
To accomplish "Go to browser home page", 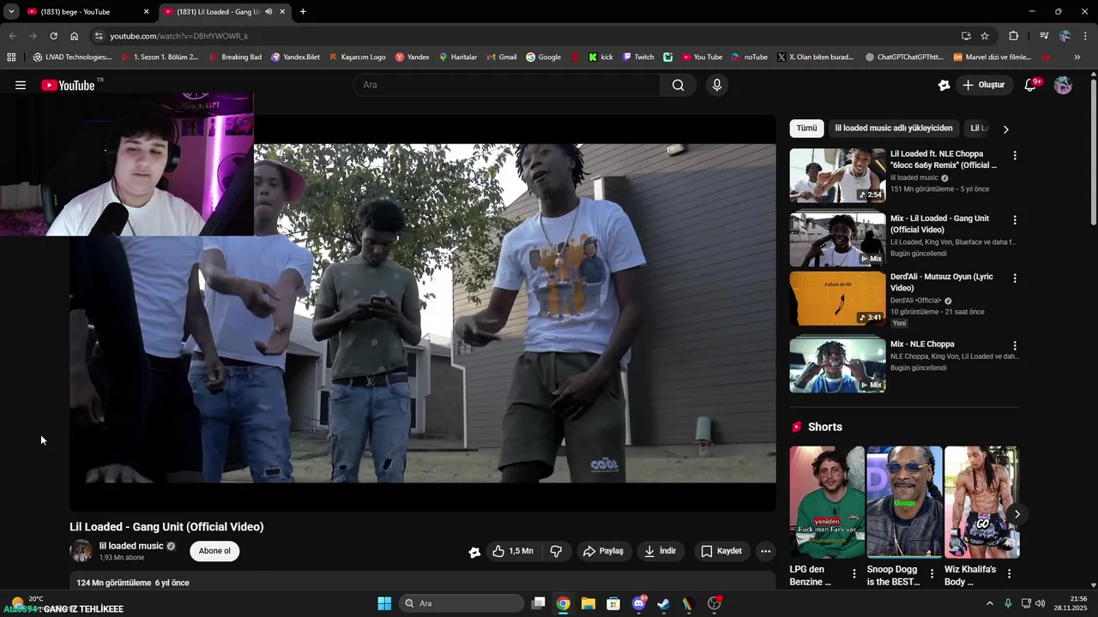I will coord(75,36).
